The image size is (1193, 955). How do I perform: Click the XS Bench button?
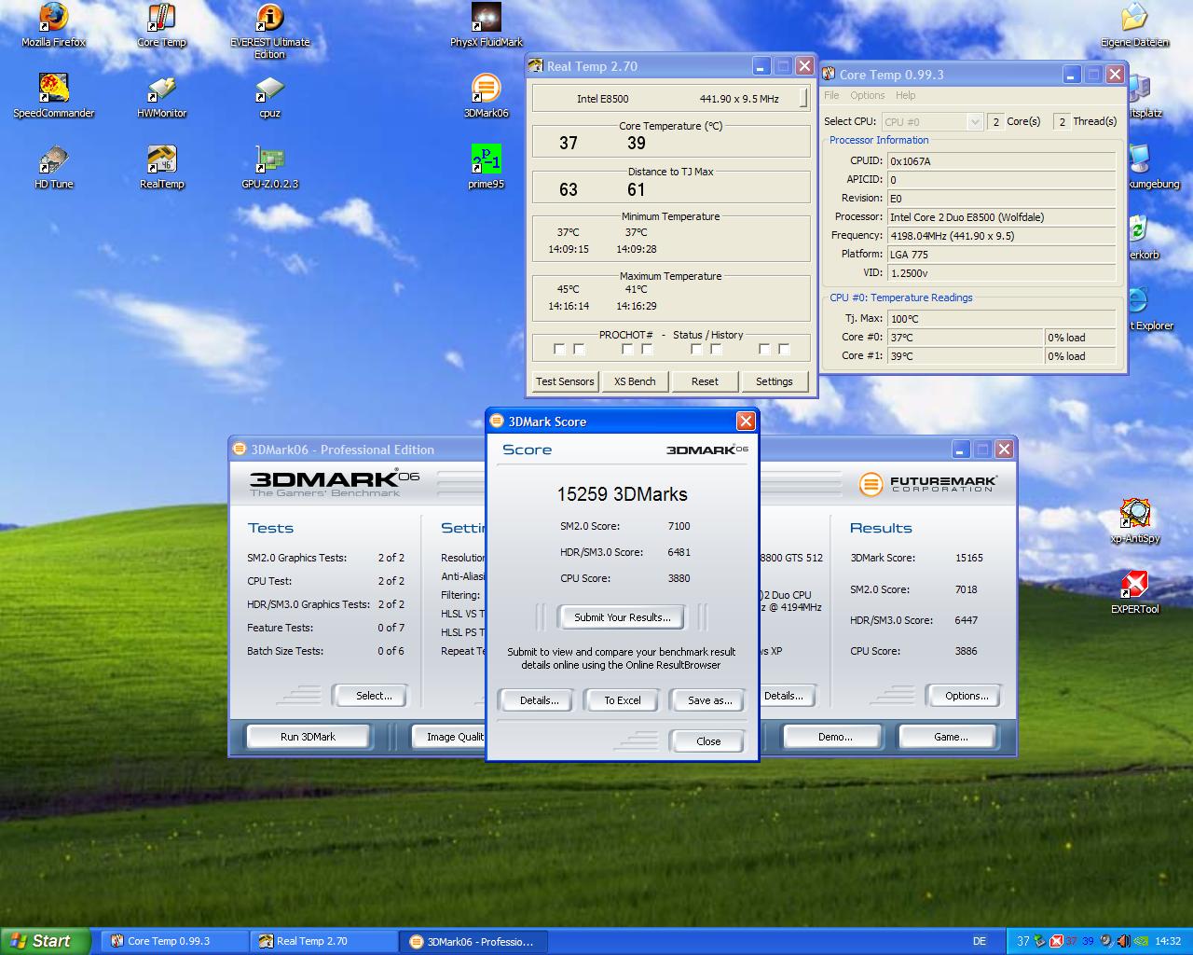point(635,381)
